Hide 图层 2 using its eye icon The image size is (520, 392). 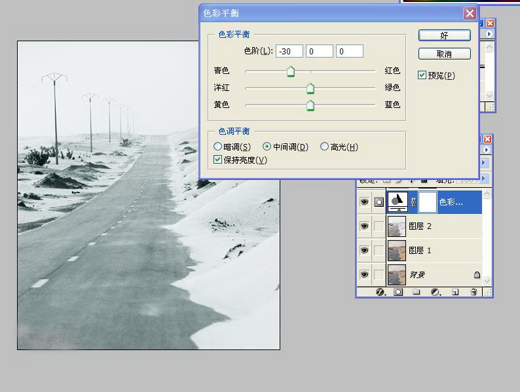[x=364, y=226]
